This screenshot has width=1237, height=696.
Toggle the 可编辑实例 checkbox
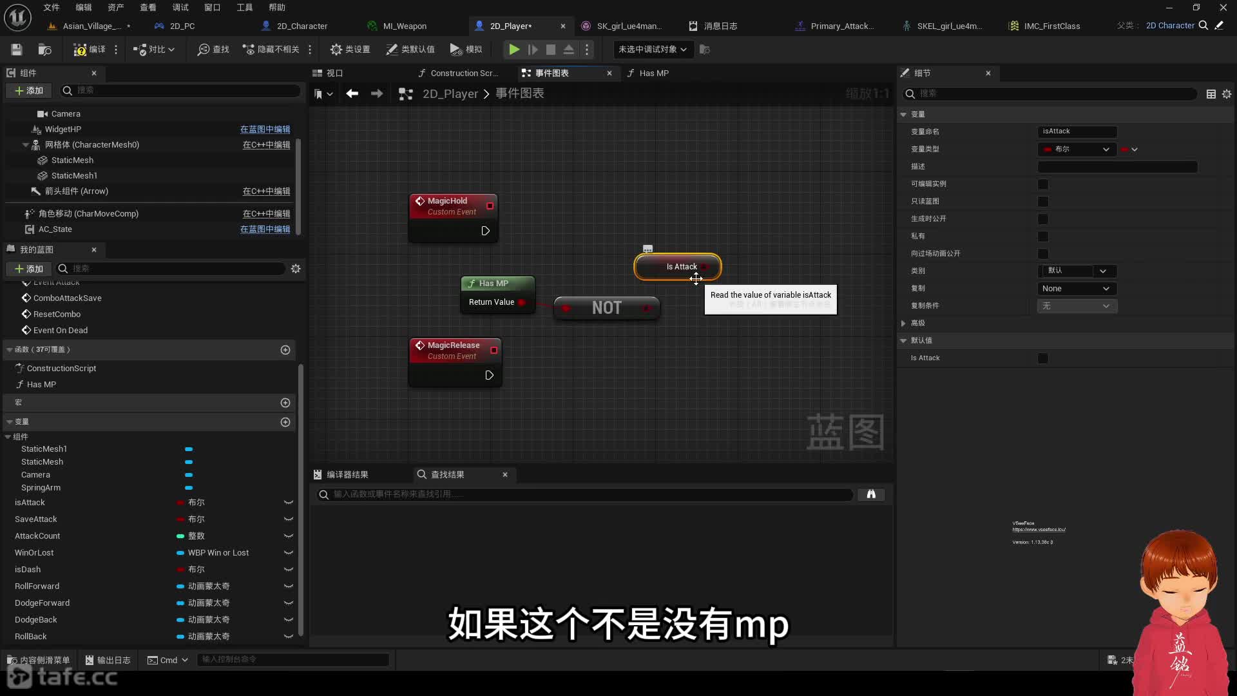pos(1043,184)
